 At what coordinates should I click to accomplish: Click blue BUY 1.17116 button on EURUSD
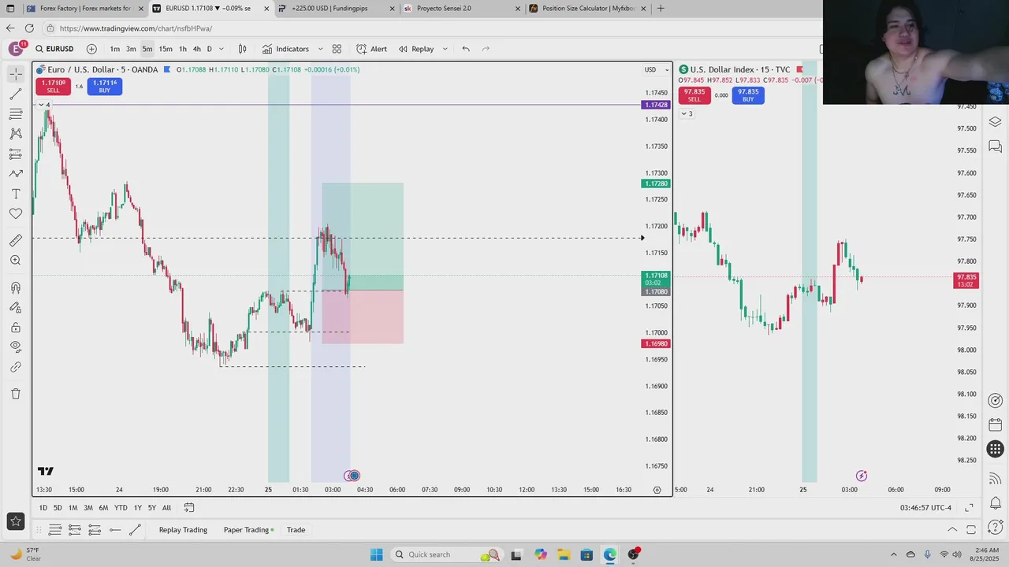click(x=104, y=86)
